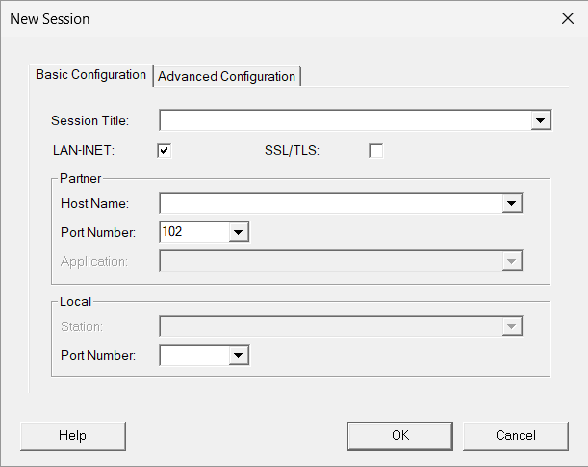This screenshot has width=588, height=467.
Task: Click the grayed-out Station combo box
Action: tap(341, 326)
